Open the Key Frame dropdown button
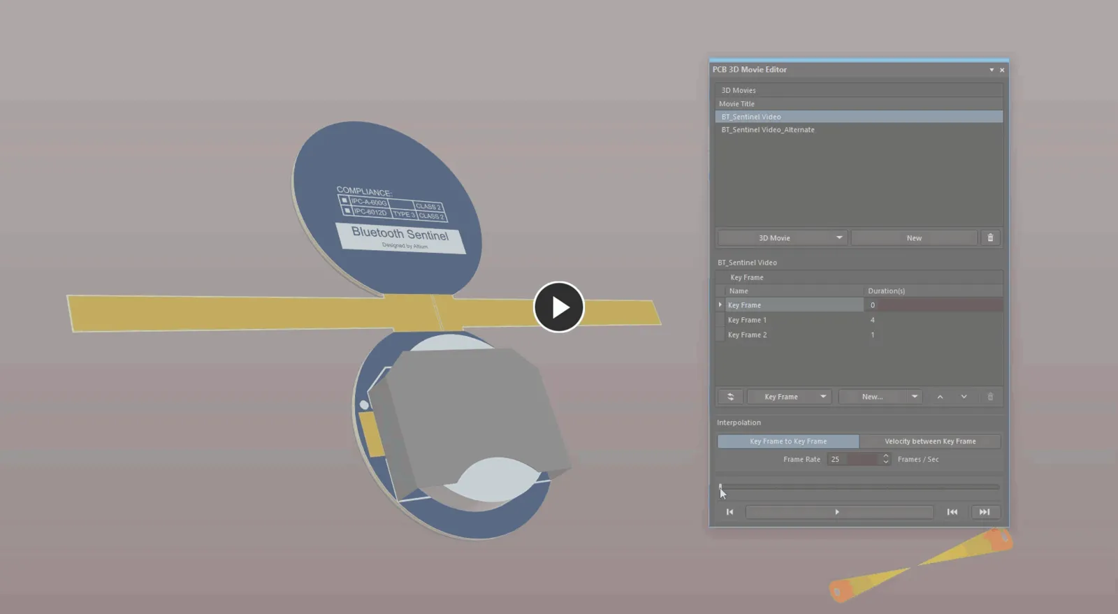The image size is (1118, 614). click(x=789, y=397)
